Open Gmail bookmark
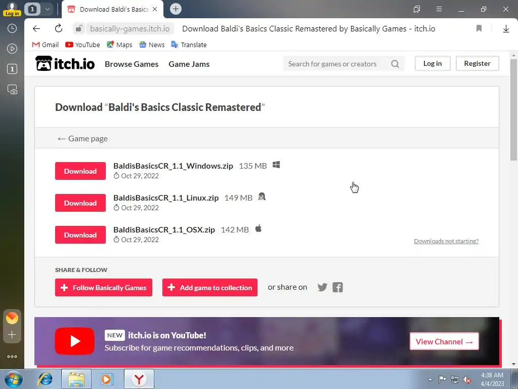 click(45, 45)
